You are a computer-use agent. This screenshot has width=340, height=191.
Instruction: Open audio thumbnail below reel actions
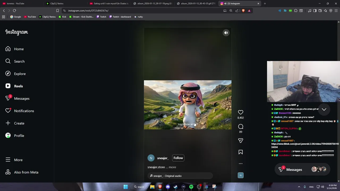[x=241, y=175]
